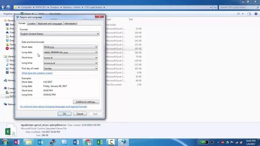Sort the file list by the Size column

click(131, 19)
